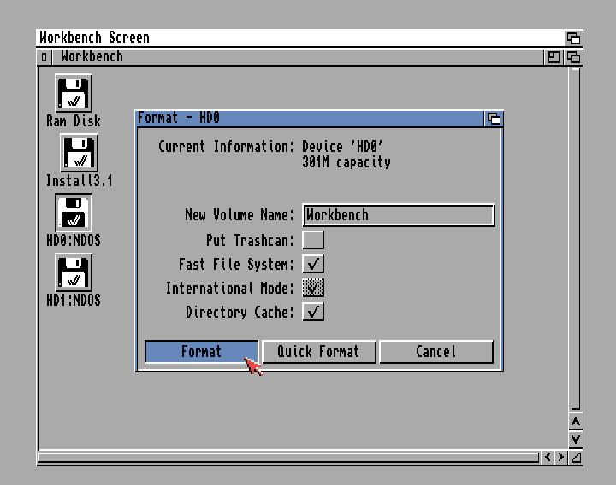Toggle the Fast File System checkbox
Screen dimensions: 616x485
(x=313, y=264)
